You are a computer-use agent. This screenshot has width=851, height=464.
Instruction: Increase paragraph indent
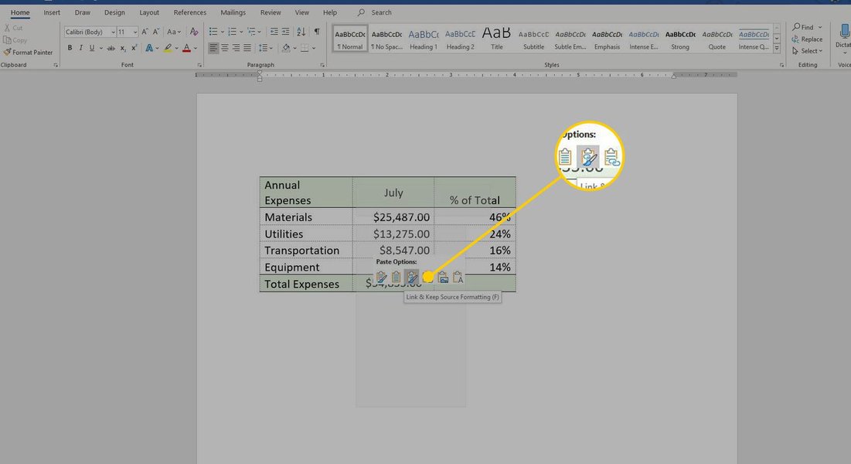point(285,32)
